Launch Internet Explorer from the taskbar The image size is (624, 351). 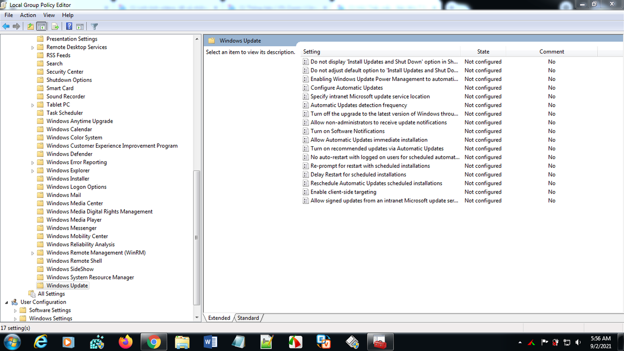[41, 342]
